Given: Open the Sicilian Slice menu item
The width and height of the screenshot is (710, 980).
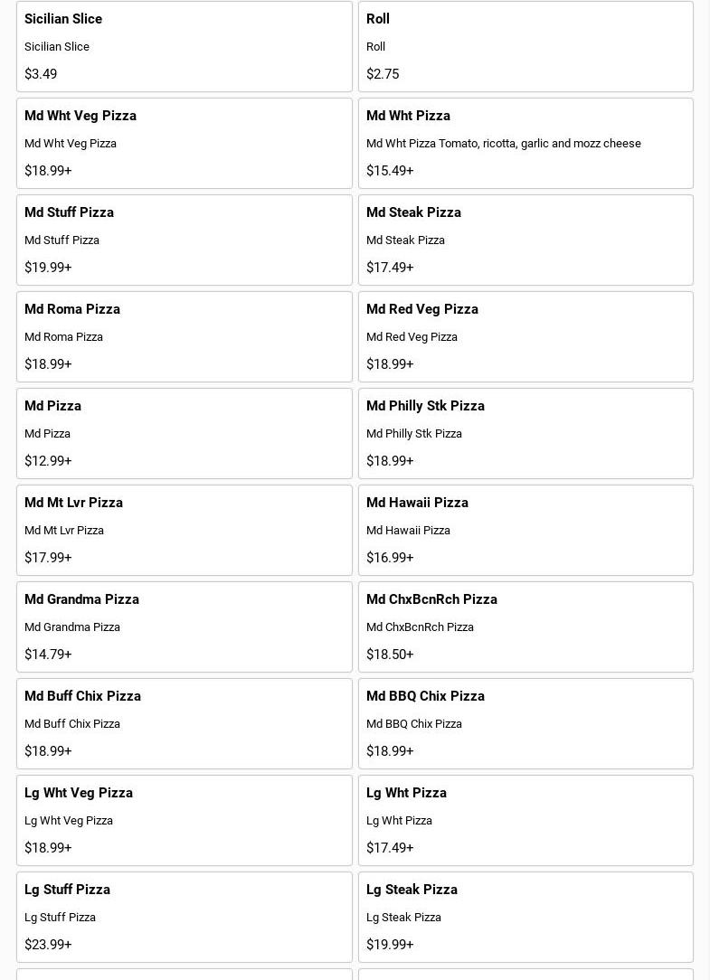Looking at the screenshot, I should coord(184,46).
